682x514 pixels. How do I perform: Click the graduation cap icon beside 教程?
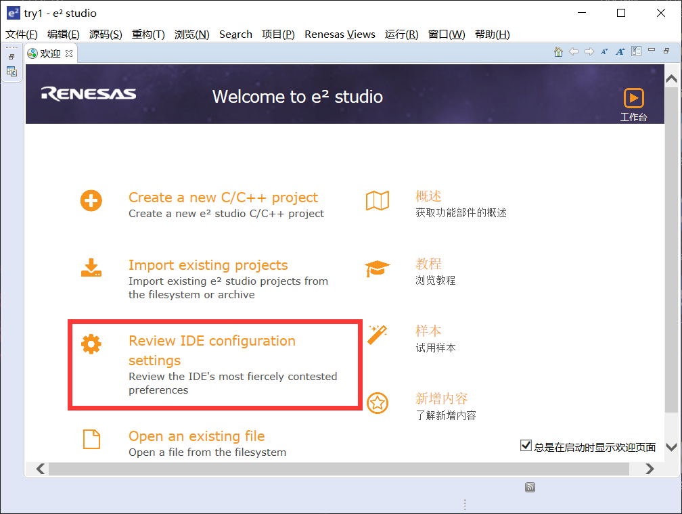(378, 268)
